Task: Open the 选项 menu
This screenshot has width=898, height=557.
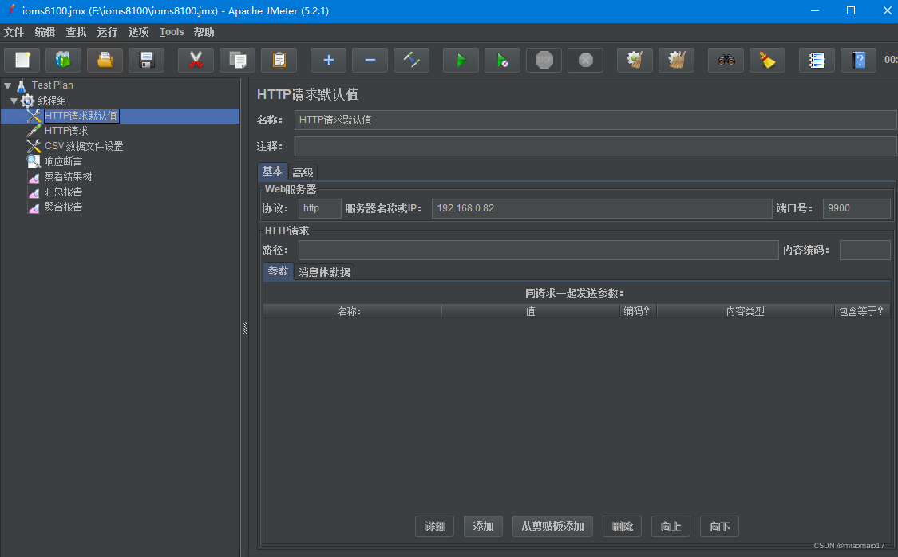Action: click(x=139, y=32)
